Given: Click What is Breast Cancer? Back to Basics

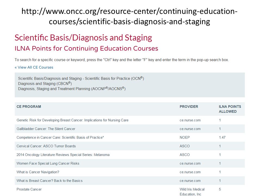Looking at the screenshot, I should click(x=49, y=181).
